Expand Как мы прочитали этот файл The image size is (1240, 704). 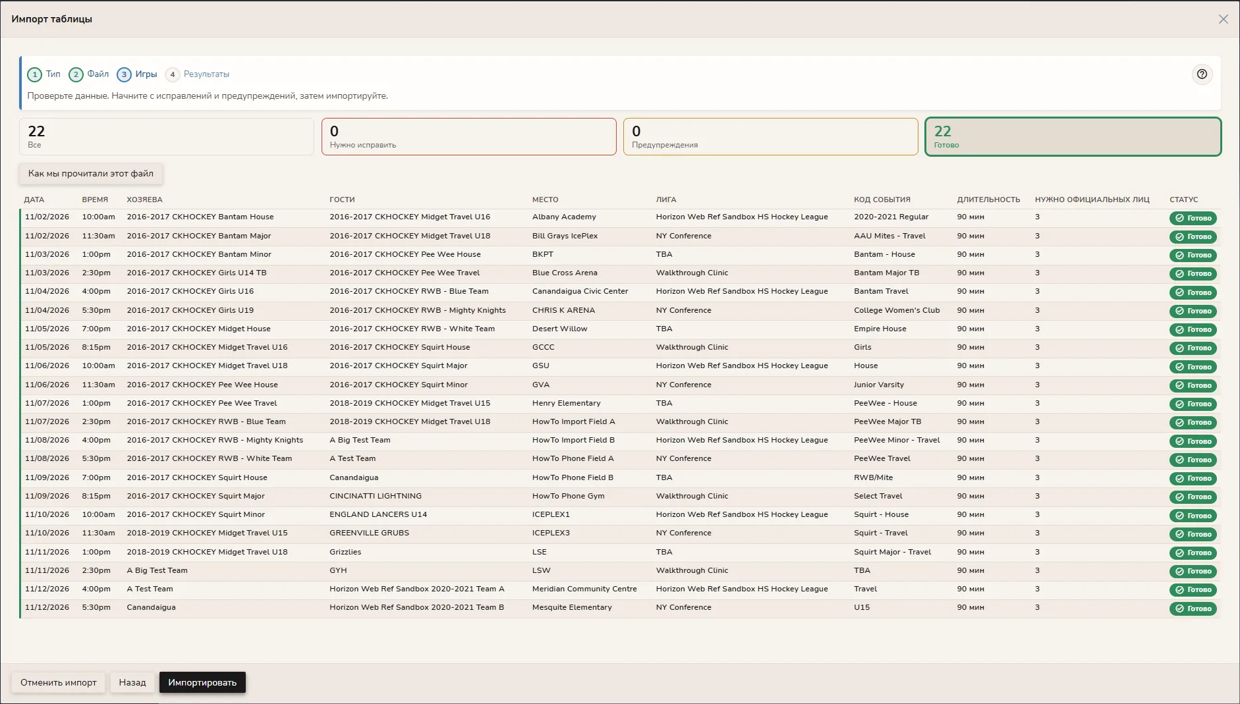tap(91, 174)
